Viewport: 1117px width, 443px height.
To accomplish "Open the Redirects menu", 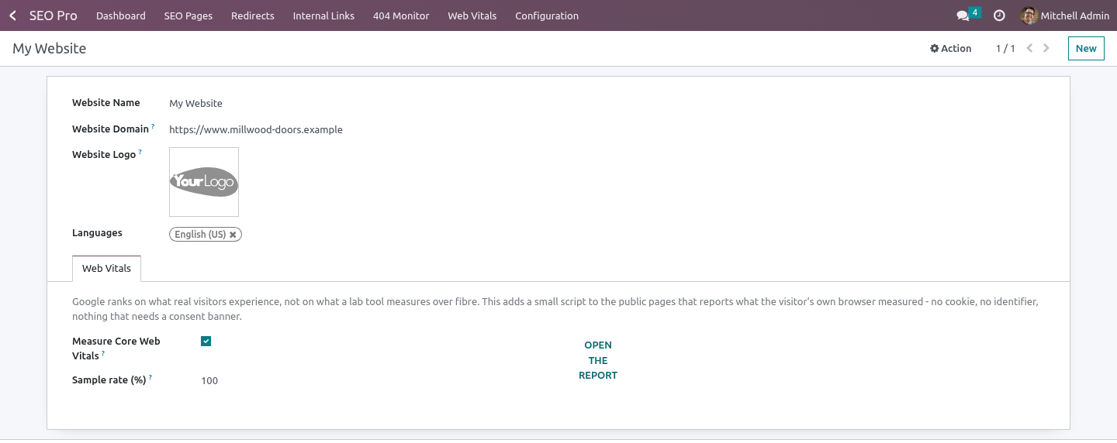I will click(x=253, y=15).
